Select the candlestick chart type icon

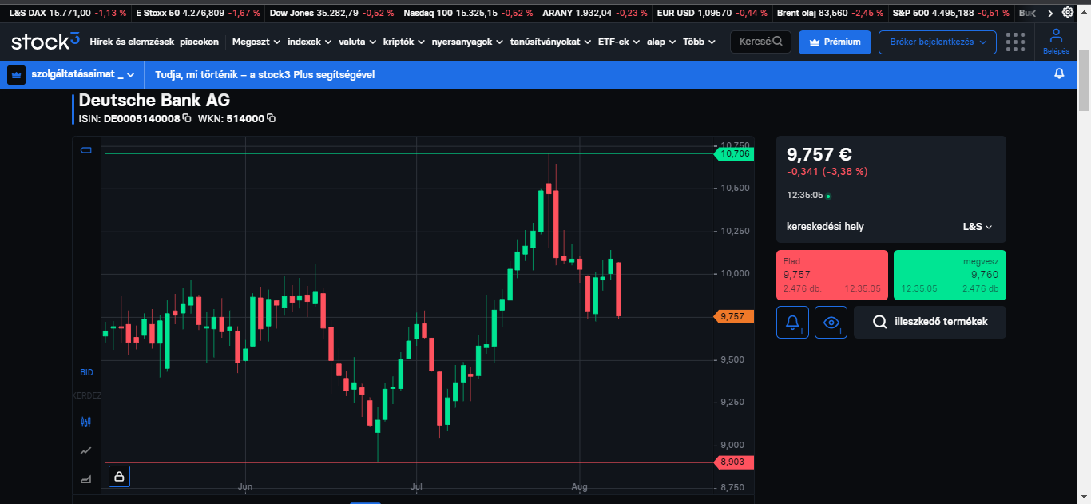click(x=86, y=421)
